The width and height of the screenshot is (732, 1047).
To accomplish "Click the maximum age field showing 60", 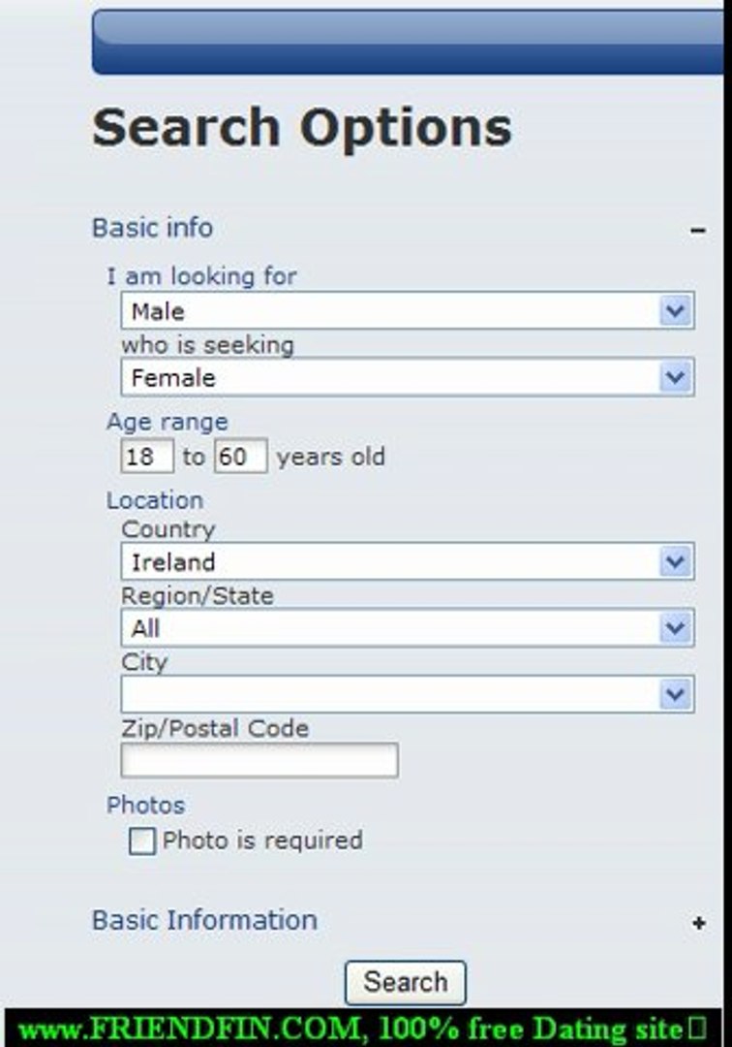I will pos(240,457).
